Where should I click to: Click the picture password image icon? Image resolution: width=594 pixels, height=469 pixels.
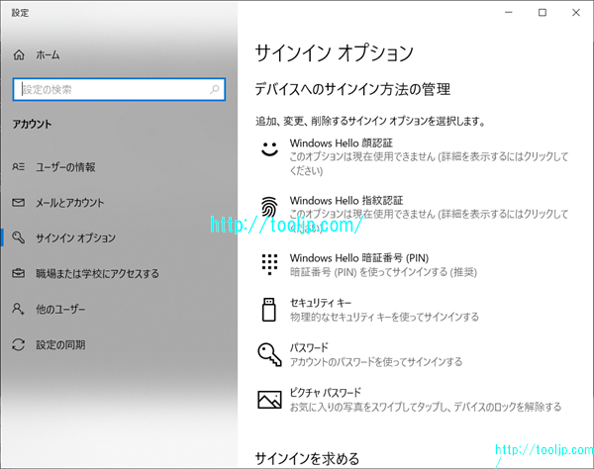269,400
